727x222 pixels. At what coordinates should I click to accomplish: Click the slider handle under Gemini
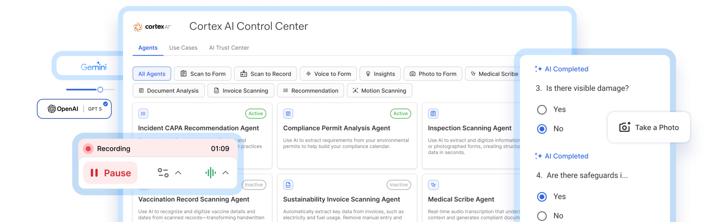(100, 90)
